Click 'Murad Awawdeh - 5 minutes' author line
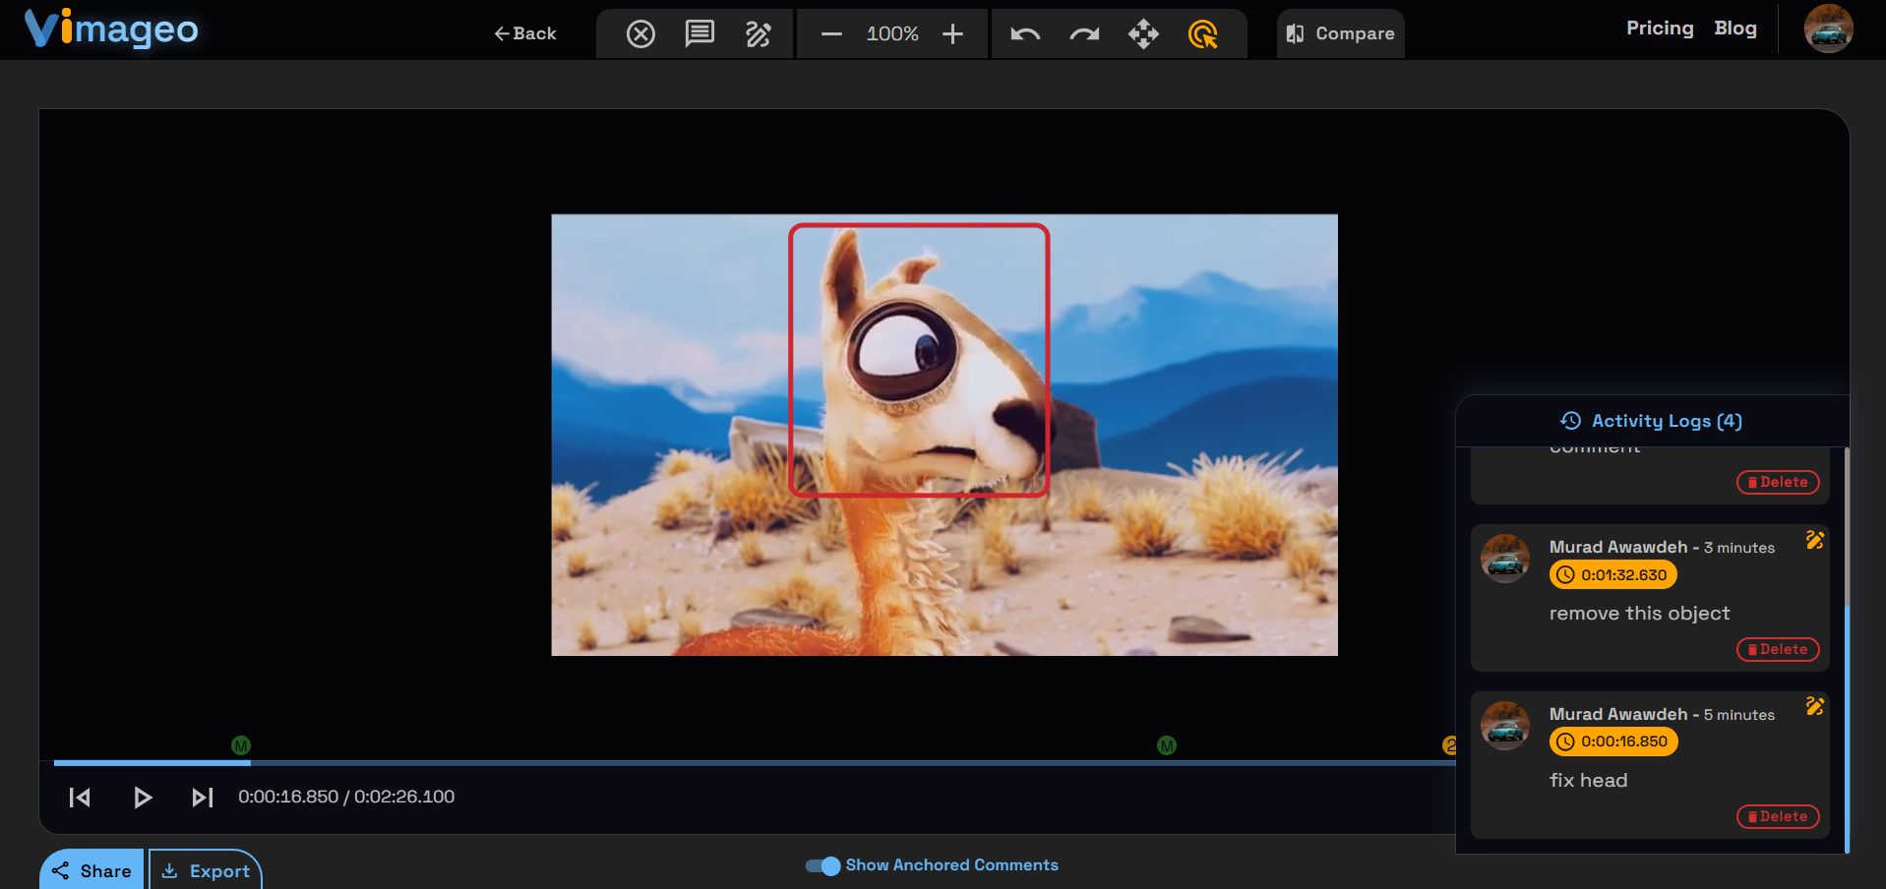The image size is (1886, 889). point(1662,714)
